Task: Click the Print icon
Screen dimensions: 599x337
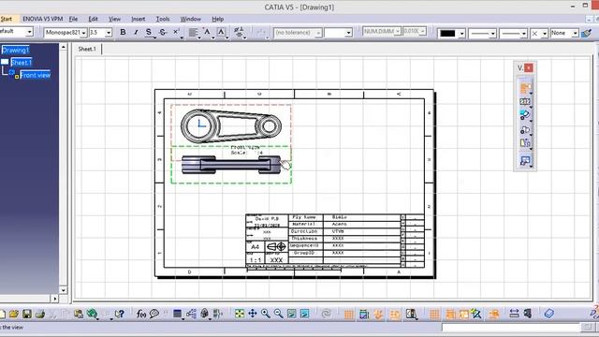Action: 39,315
